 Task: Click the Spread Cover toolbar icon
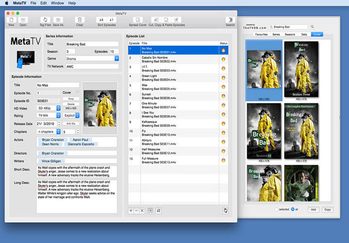click(138, 20)
